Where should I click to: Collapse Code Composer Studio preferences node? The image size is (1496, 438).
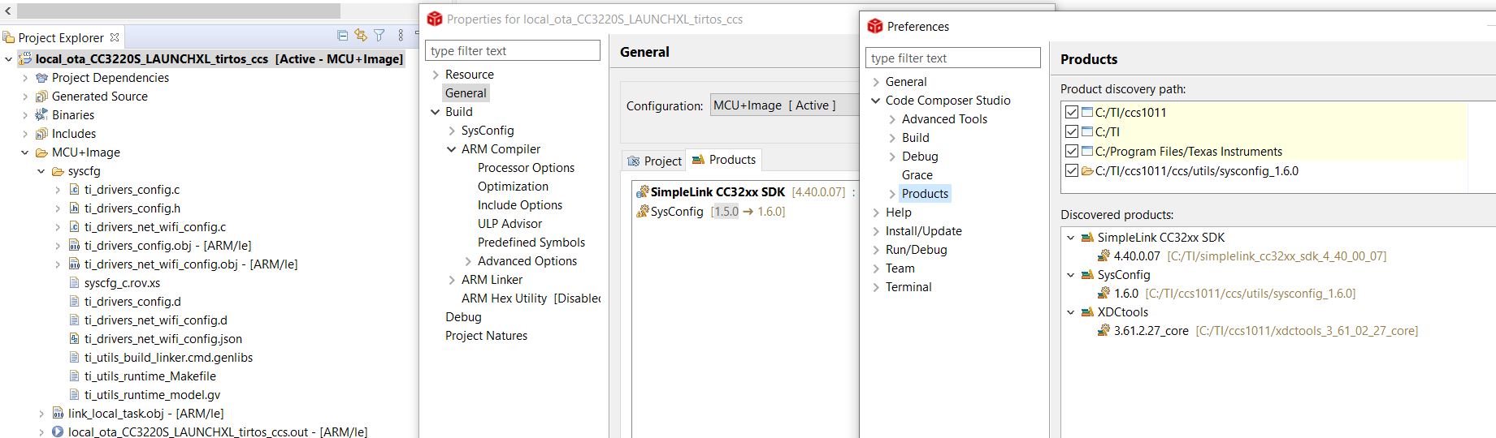pos(876,101)
